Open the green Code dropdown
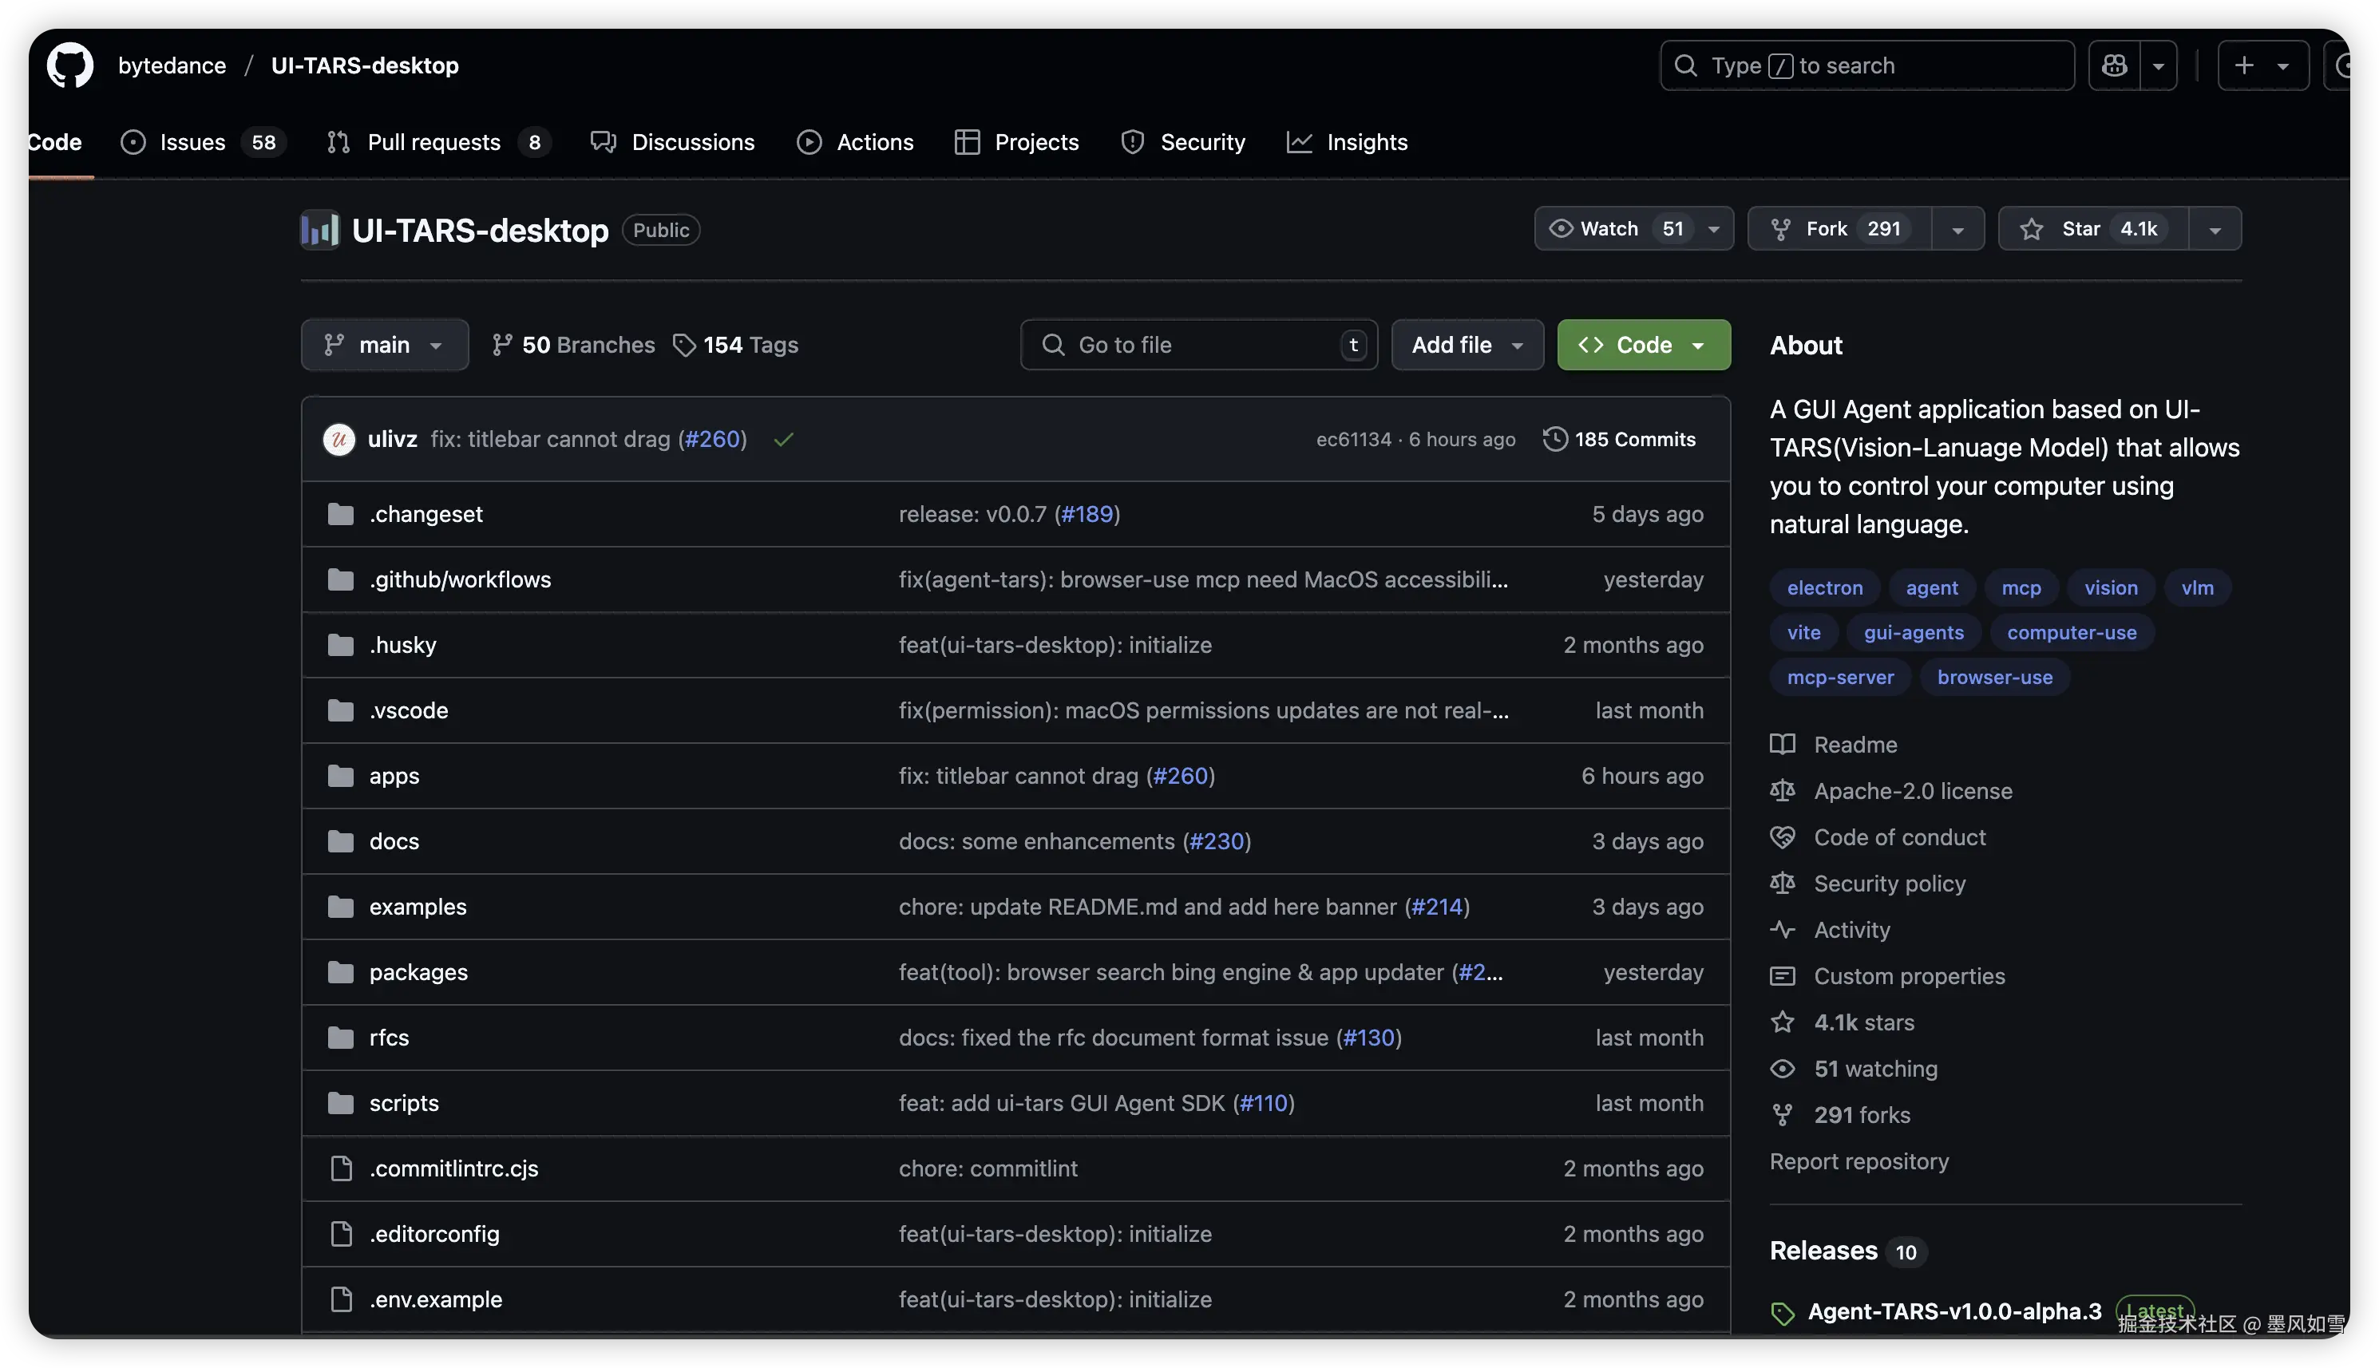This screenshot has width=2379, height=1368. click(x=1643, y=345)
